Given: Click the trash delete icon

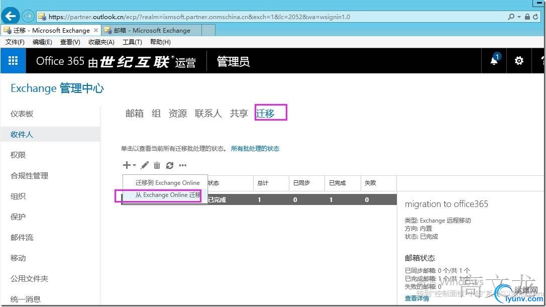Looking at the screenshot, I should pyautogui.click(x=157, y=165).
